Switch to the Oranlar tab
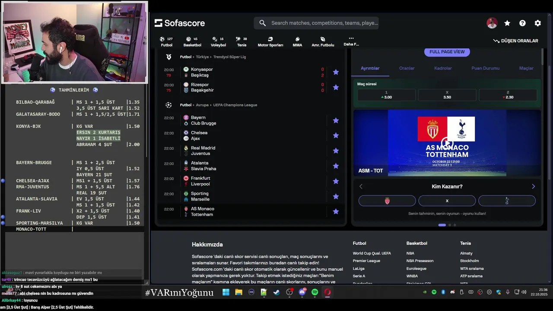 click(x=407, y=68)
